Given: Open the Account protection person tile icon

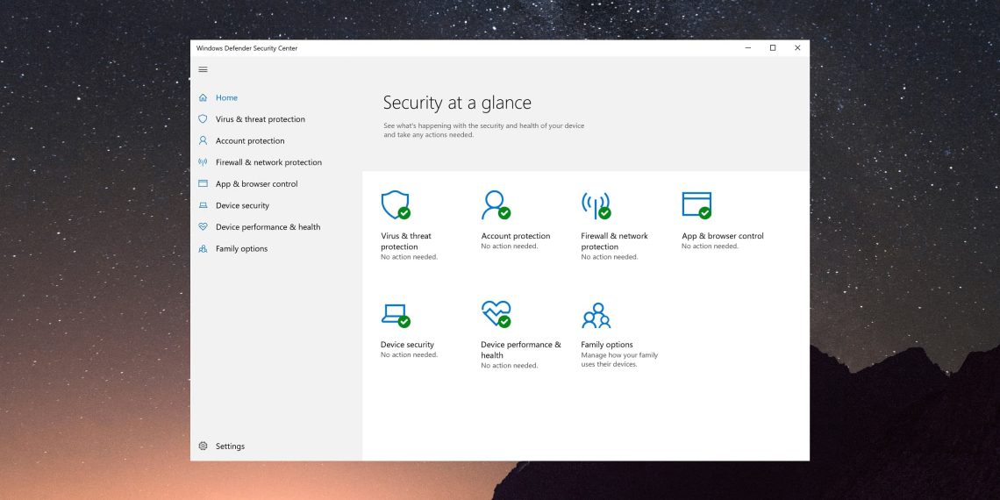Looking at the screenshot, I should click(x=495, y=204).
